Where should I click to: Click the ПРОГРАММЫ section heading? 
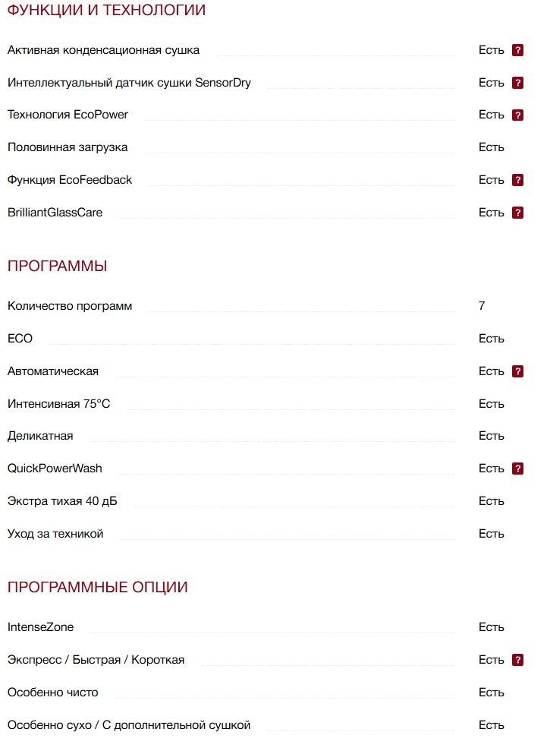click(x=57, y=267)
